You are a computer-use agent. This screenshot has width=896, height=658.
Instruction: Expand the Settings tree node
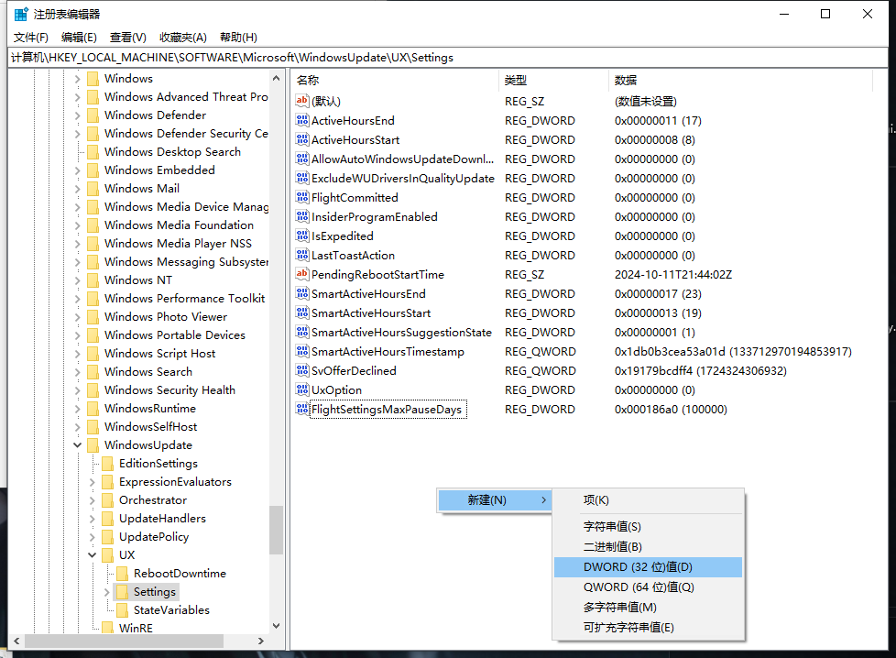[107, 592]
